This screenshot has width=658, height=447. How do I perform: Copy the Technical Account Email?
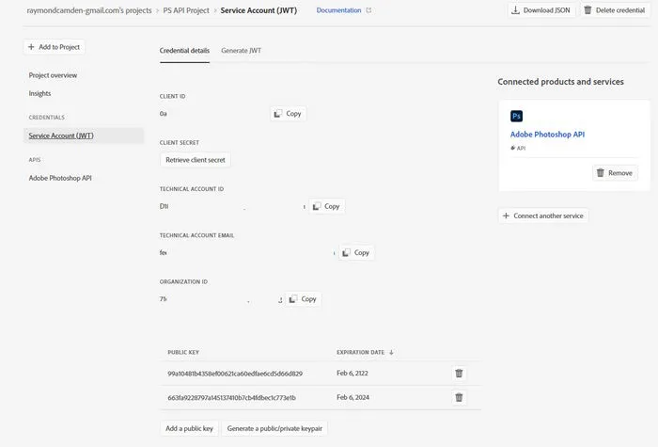tap(355, 252)
